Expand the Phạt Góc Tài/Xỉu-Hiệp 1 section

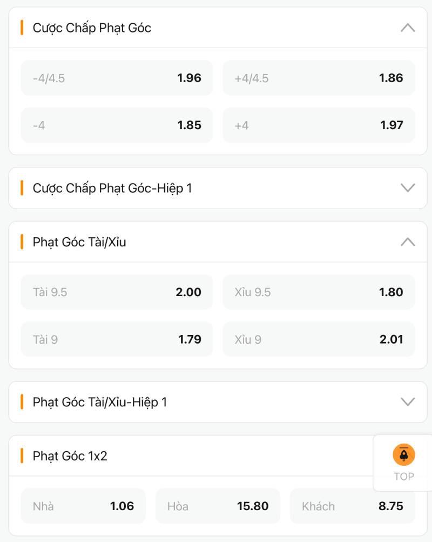click(x=408, y=402)
